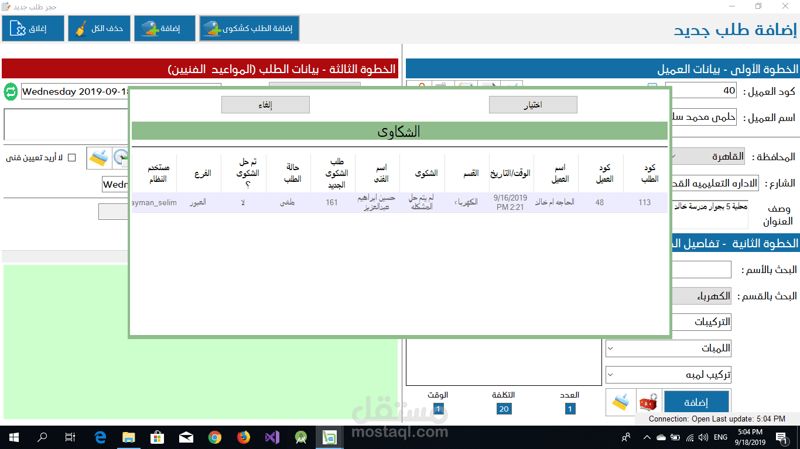Viewport: 800px width, 449px height.
Task: Click the Wi-Fi network tray icon
Action: [689, 437]
